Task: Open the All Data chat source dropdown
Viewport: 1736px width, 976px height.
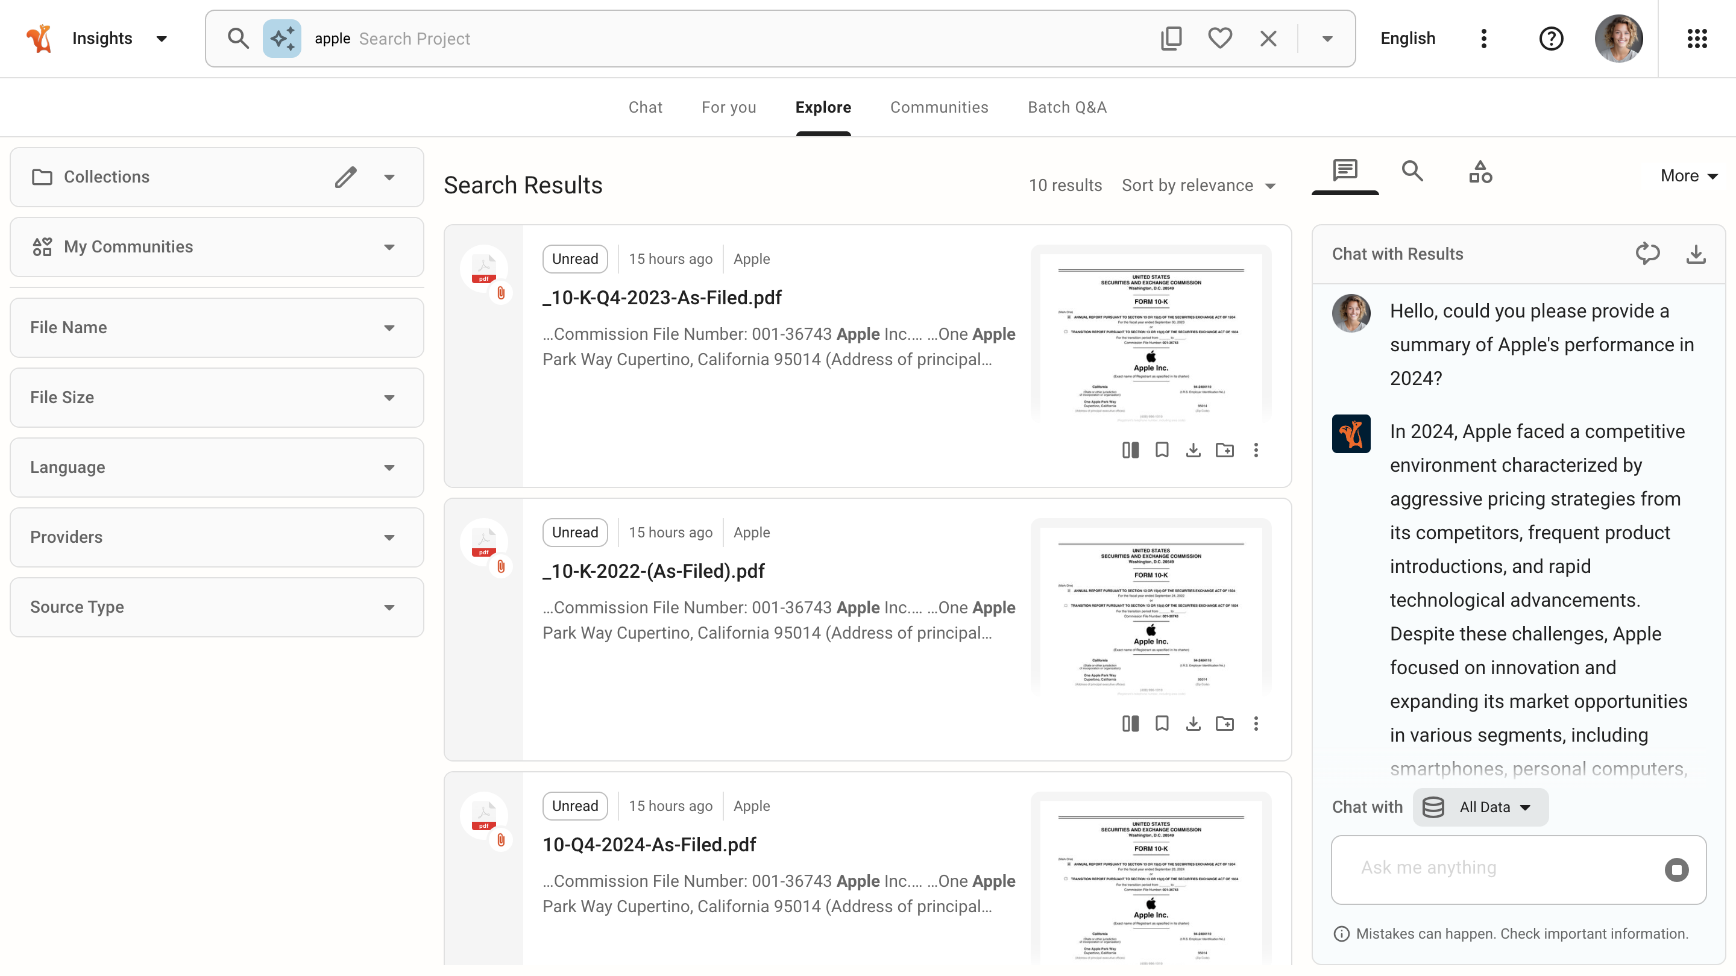Action: [1480, 807]
